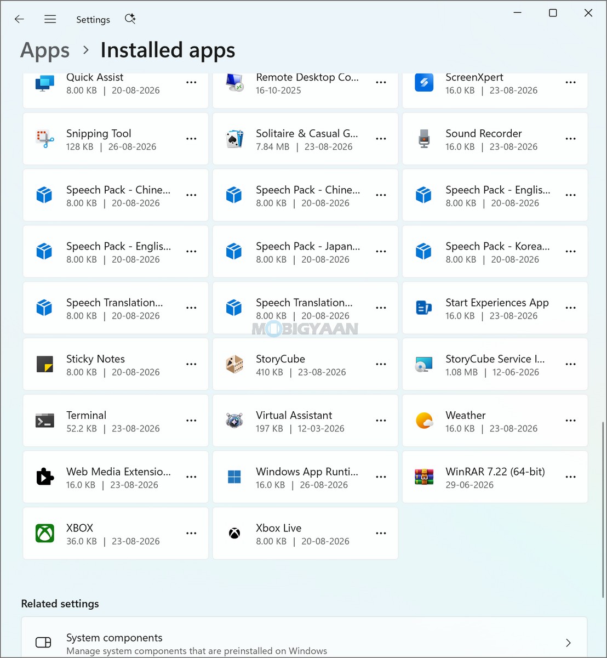Click the StoryCube Service app icon
The width and height of the screenshot is (607, 658).
[424, 365]
